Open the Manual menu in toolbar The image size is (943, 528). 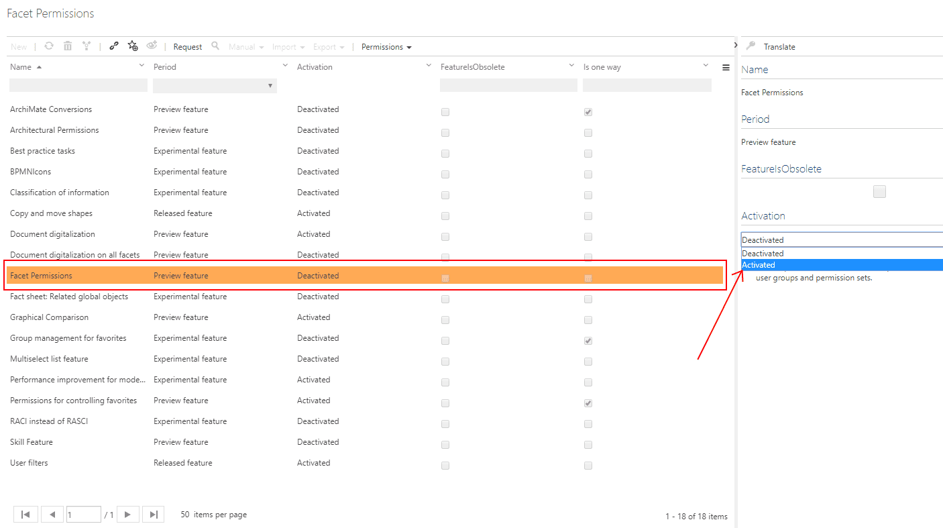246,47
